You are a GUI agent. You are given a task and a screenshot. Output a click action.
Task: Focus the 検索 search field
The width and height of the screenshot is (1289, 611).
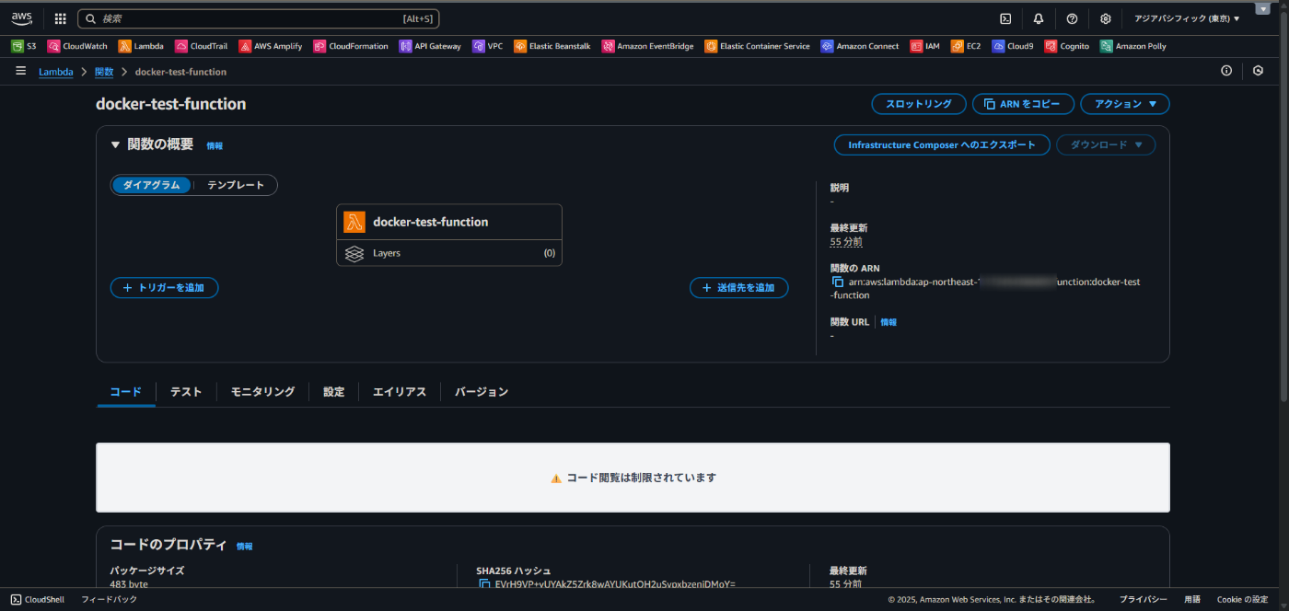[258, 18]
